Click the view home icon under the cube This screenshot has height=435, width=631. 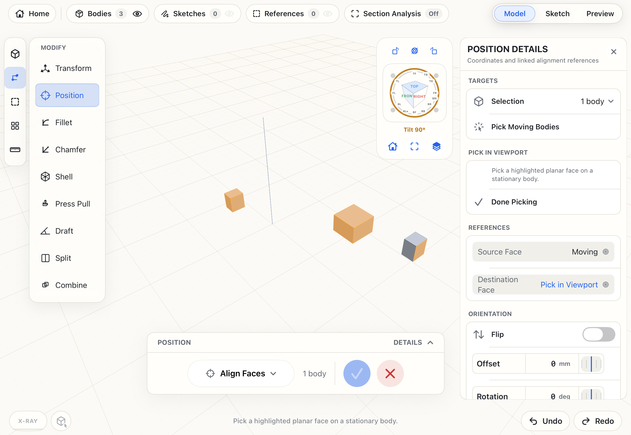tap(393, 146)
